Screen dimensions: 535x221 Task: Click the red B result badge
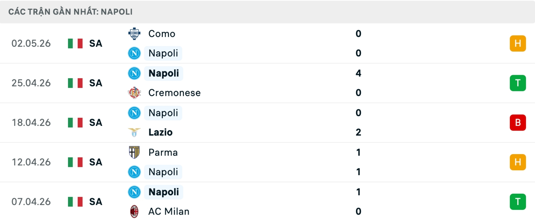(x=518, y=122)
